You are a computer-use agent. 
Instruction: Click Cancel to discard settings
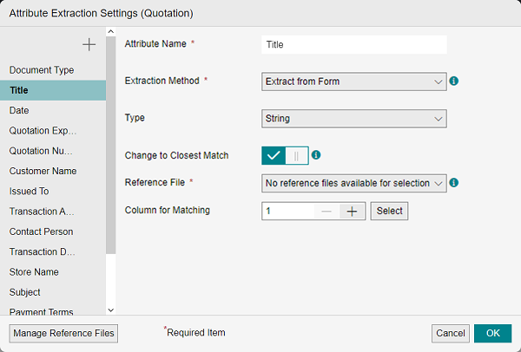[x=451, y=333]
